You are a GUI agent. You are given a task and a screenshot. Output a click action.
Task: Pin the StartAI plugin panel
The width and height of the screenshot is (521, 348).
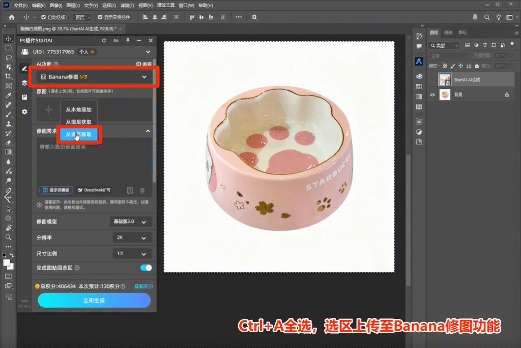point(128,40)
